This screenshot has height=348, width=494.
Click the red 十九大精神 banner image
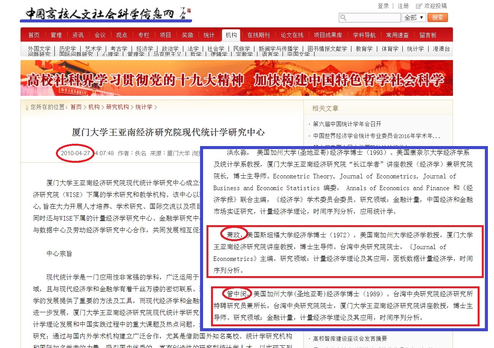[x=237, y=78]
